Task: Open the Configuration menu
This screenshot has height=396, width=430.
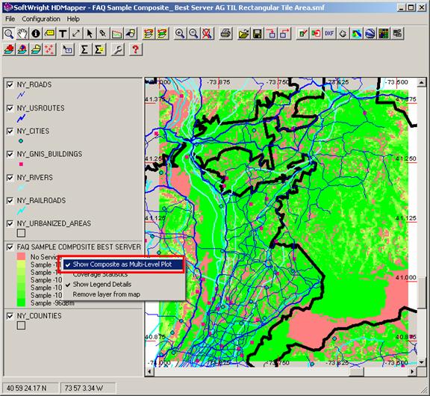Action: 41,19
